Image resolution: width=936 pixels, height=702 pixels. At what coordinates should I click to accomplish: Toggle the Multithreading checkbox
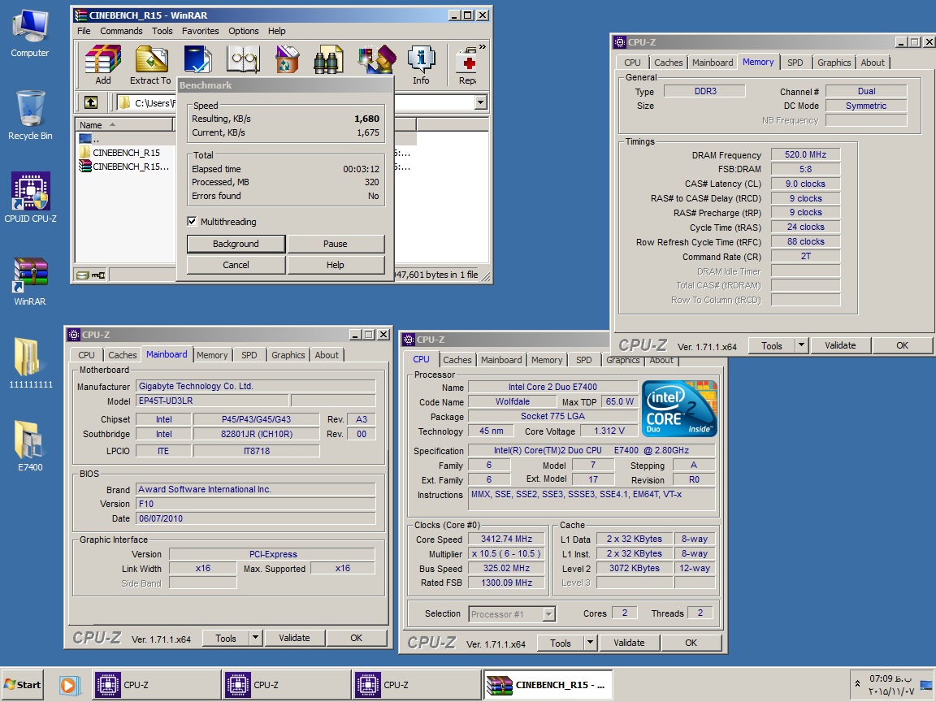click(x=192, y=222)
